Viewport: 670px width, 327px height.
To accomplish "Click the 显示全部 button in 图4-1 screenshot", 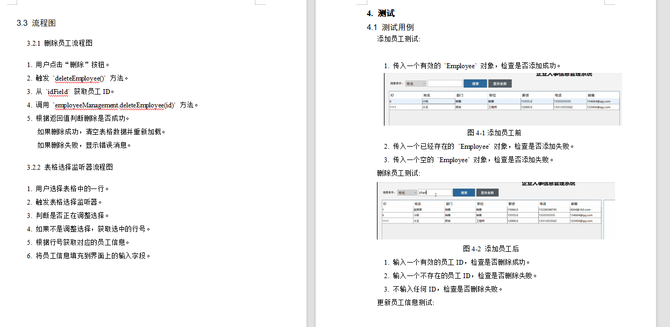I will pos(500,84).
